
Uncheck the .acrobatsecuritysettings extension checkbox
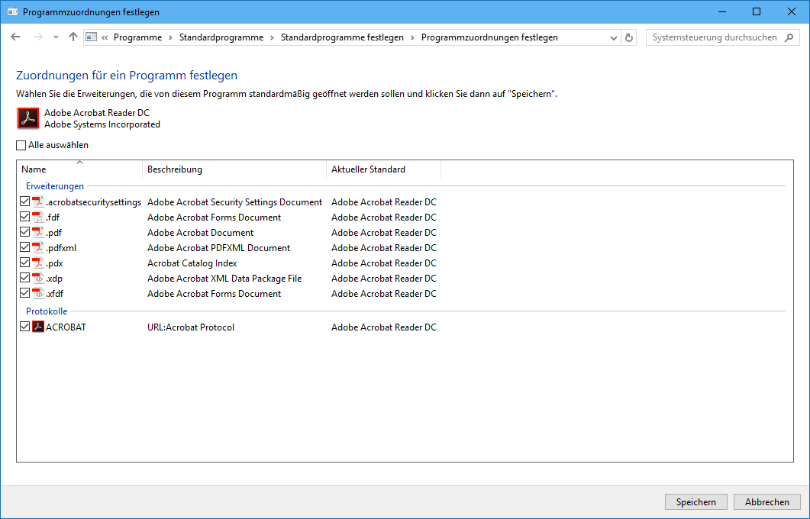24,201
